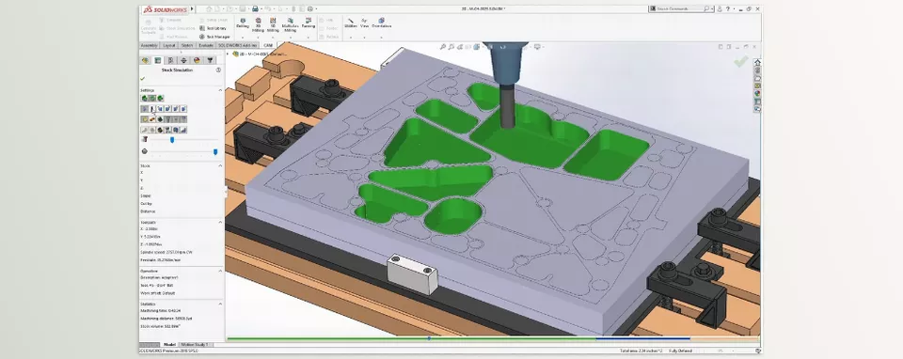Image resolution: width=903 pixels, height=359 pixels.
Task: Click the Zoom to Fit magnifier icon in the viewport toolbar
Action: click(443, 47)
